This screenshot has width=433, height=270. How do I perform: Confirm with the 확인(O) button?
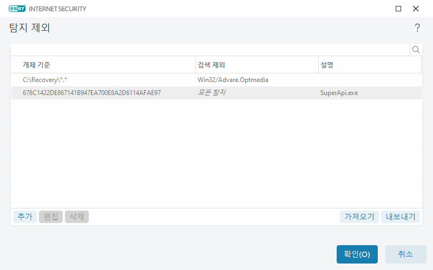[x=357, y=254]
